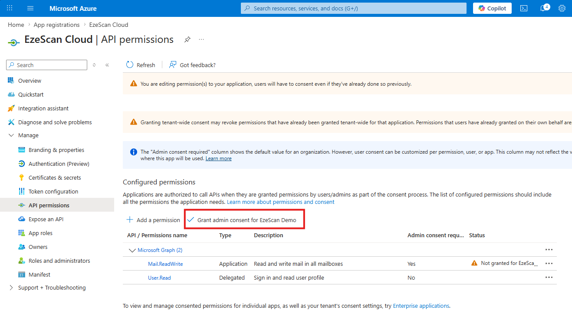Grant admin consent for EzeScan Demo
Screen dimensions: 572x316
[242, 220]
